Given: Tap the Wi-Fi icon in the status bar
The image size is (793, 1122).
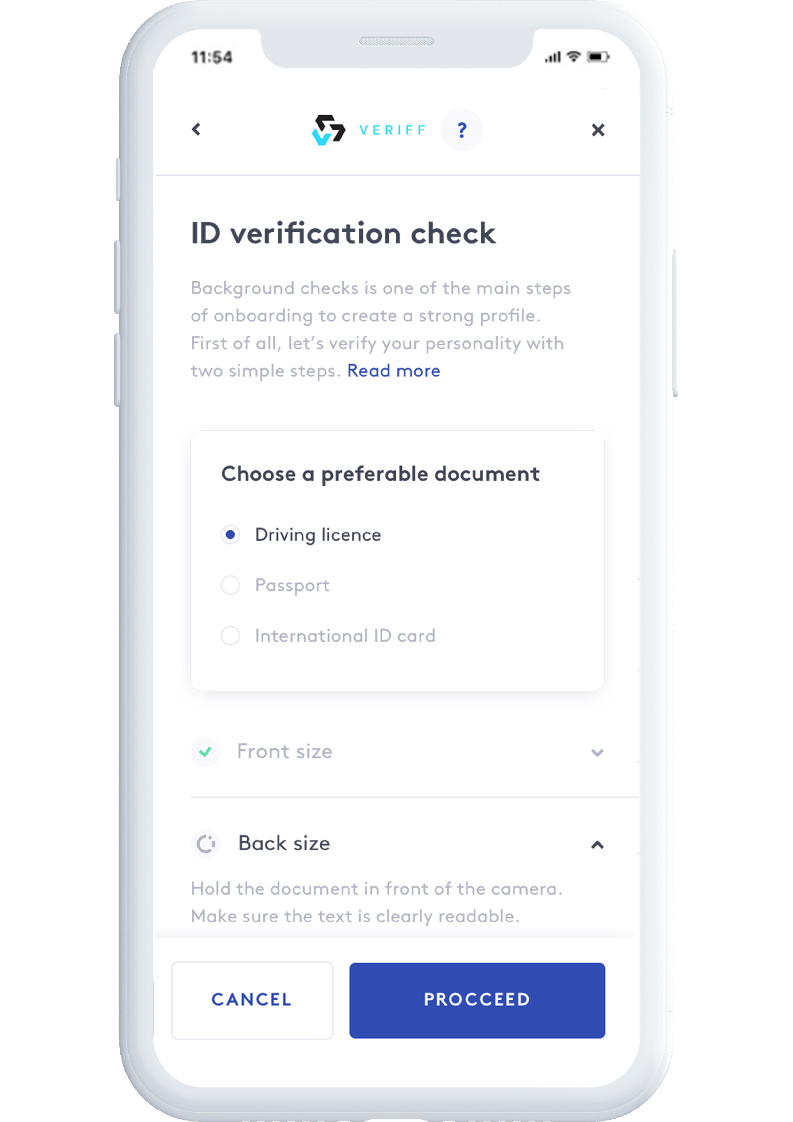Looking at the screenshot, I should pos(573,57).
